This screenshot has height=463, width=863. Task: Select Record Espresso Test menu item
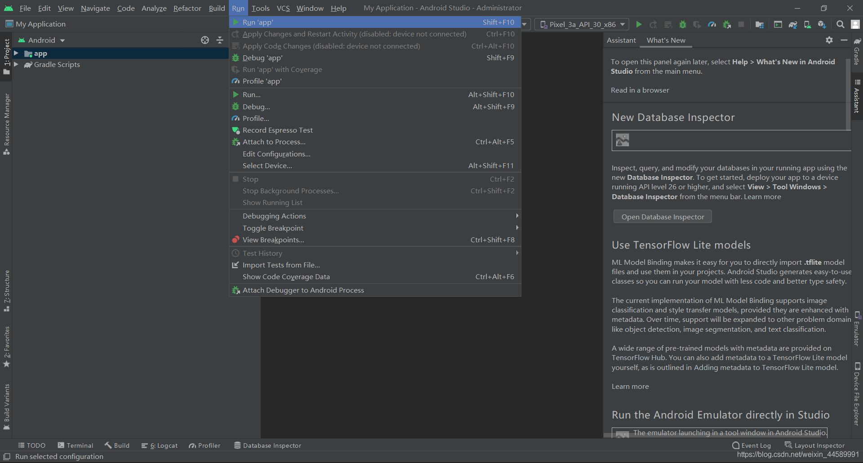[x=375, y=130]
